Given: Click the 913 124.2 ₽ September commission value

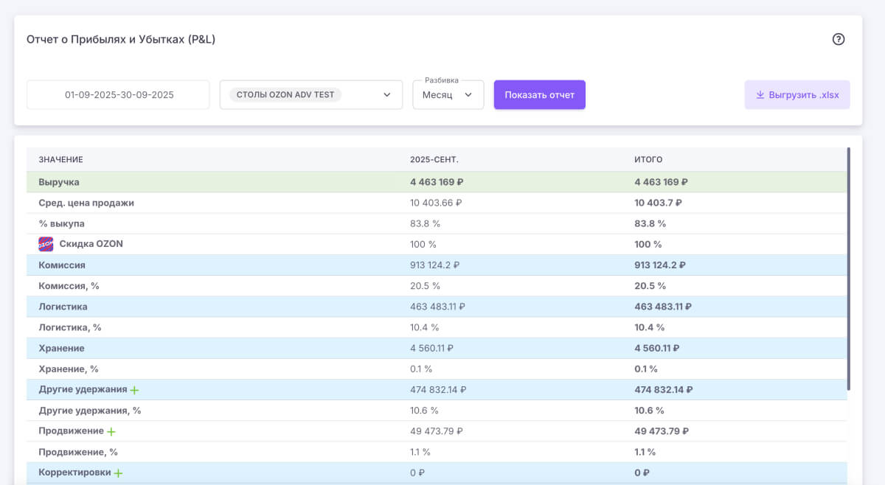Looking at the screenshot, I should (x=435, y=265).
